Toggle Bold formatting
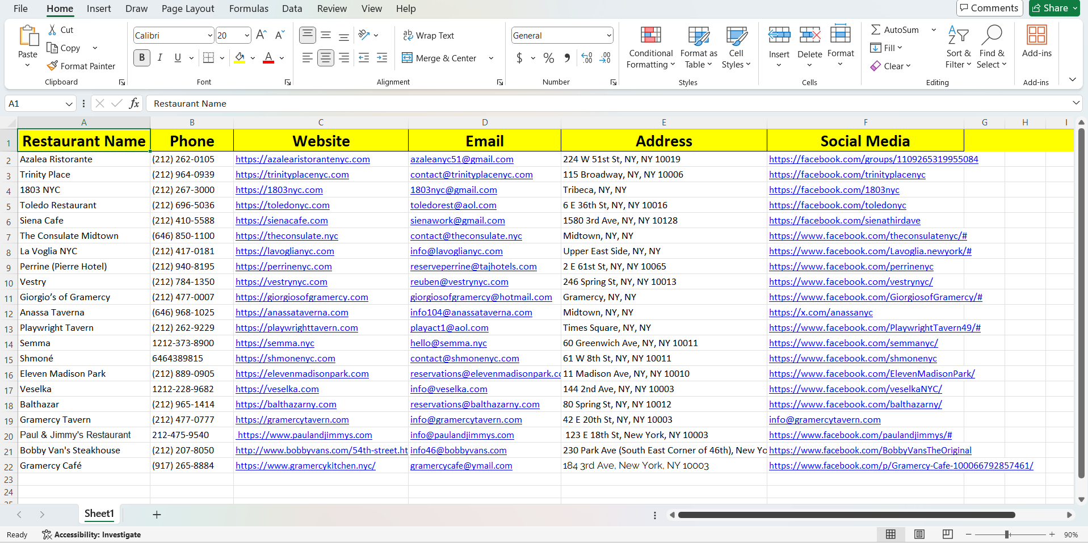This screenshot has width=1088, height=543. pyautogui.click(x=142, y=58)
